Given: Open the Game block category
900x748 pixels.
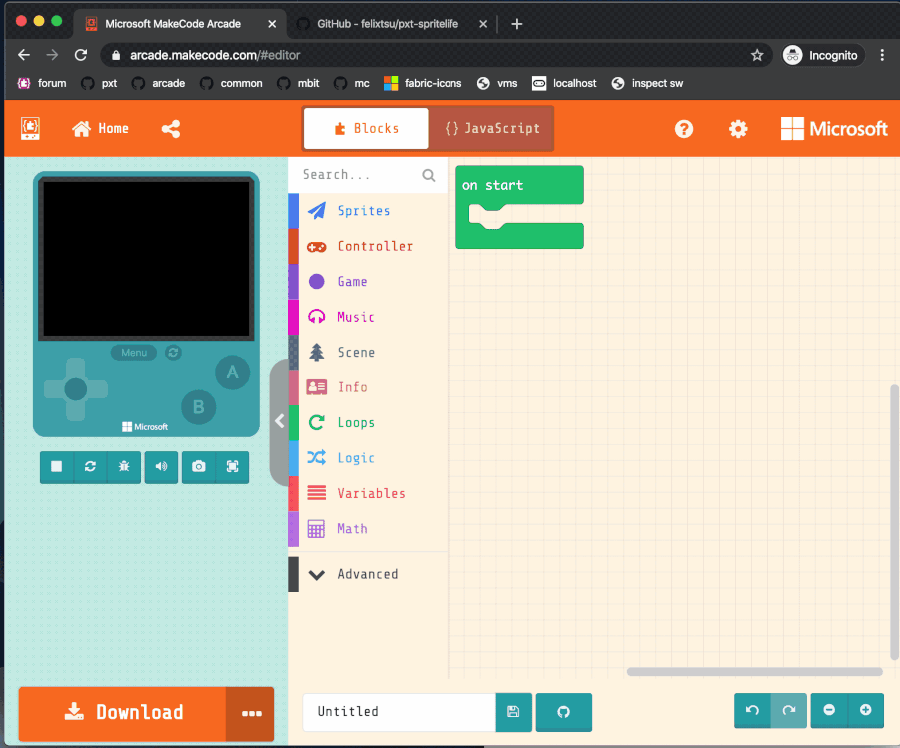Looking at the screenshot, I should [x=368, y=282].
